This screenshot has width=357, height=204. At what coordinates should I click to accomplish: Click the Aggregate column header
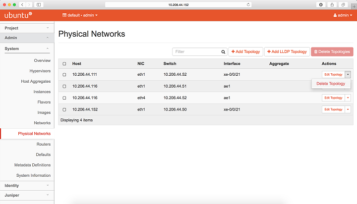point(279,64)
